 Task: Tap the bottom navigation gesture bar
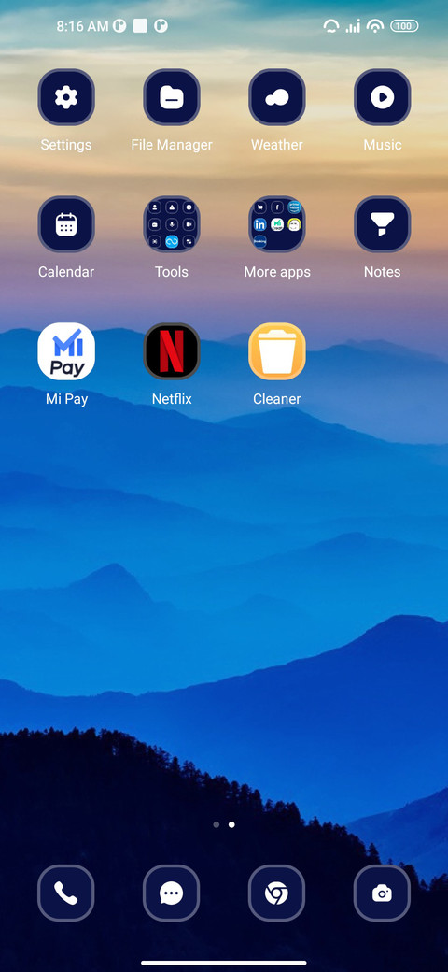pos(224,963)
